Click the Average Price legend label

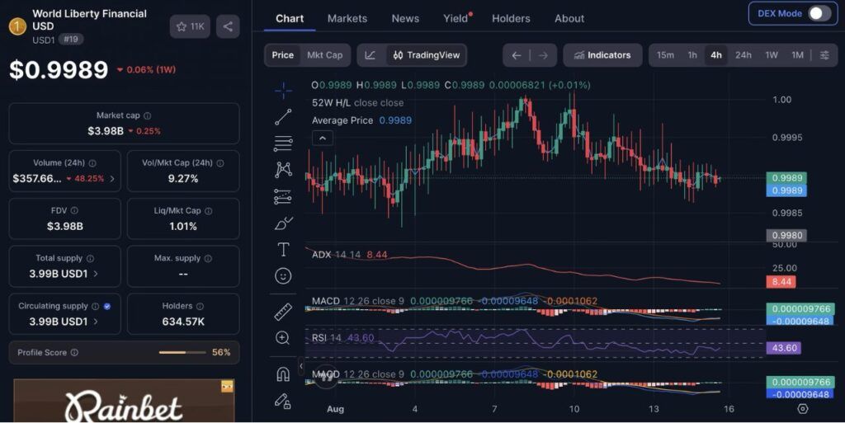pos(342,120)
